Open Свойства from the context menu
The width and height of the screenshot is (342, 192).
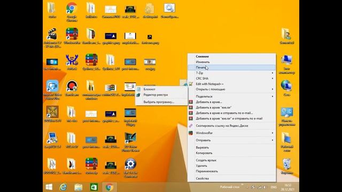(x=231, y=179)
